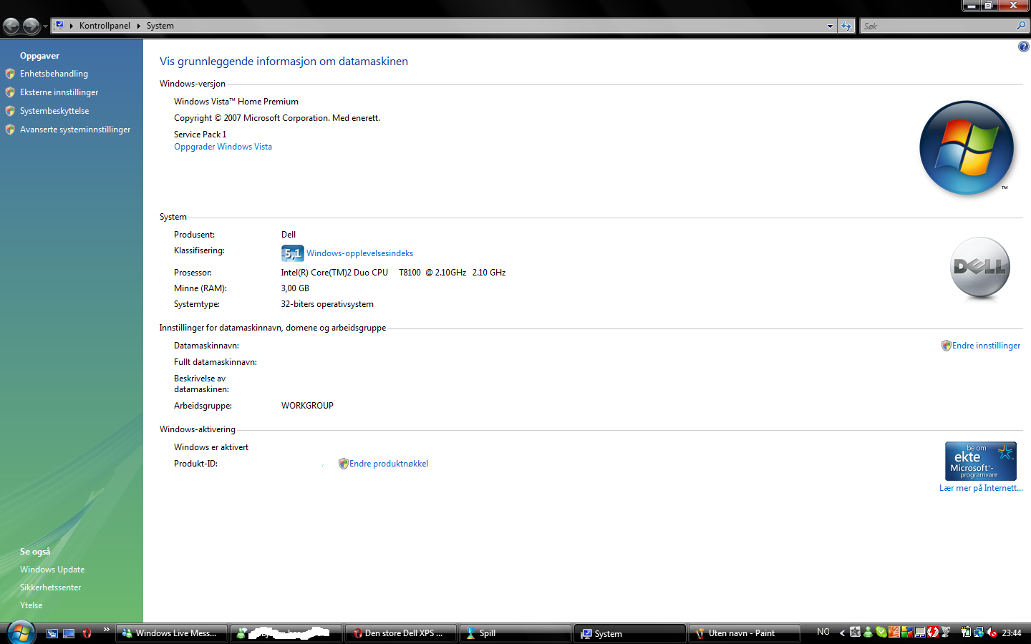Click Show desktop quick launch icon

pos(69,633)
